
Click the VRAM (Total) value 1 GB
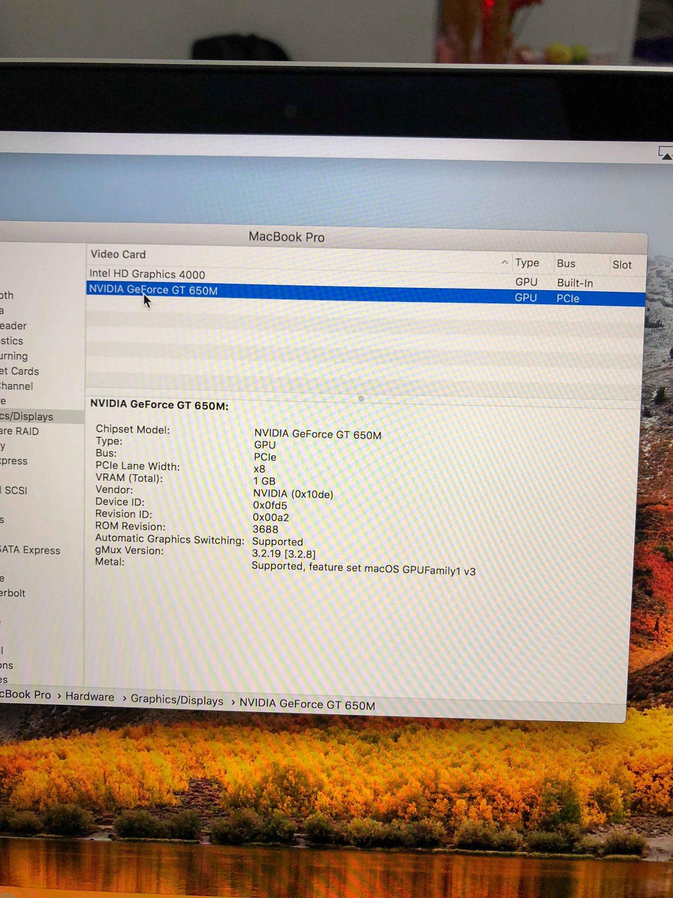[x=264, y=481]
